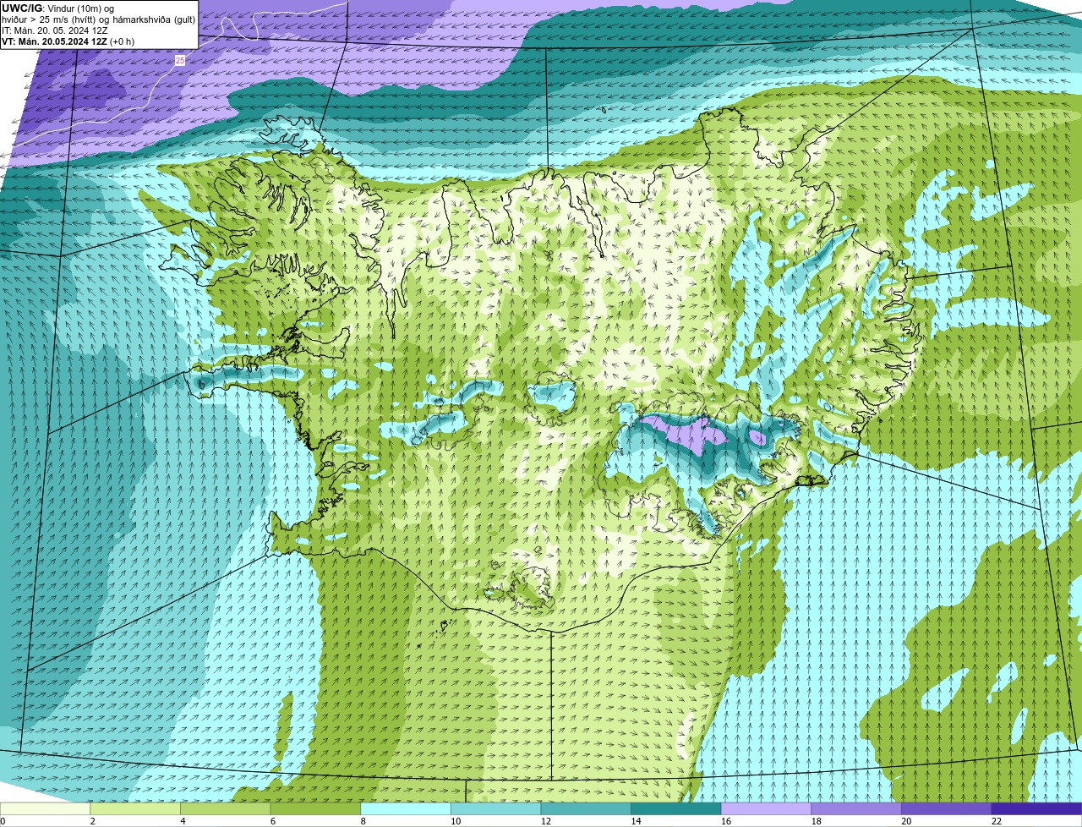Click the '25' gust contour label
Image resolution: width=1082 pixels, height=827 pixels.
point(180,60)
